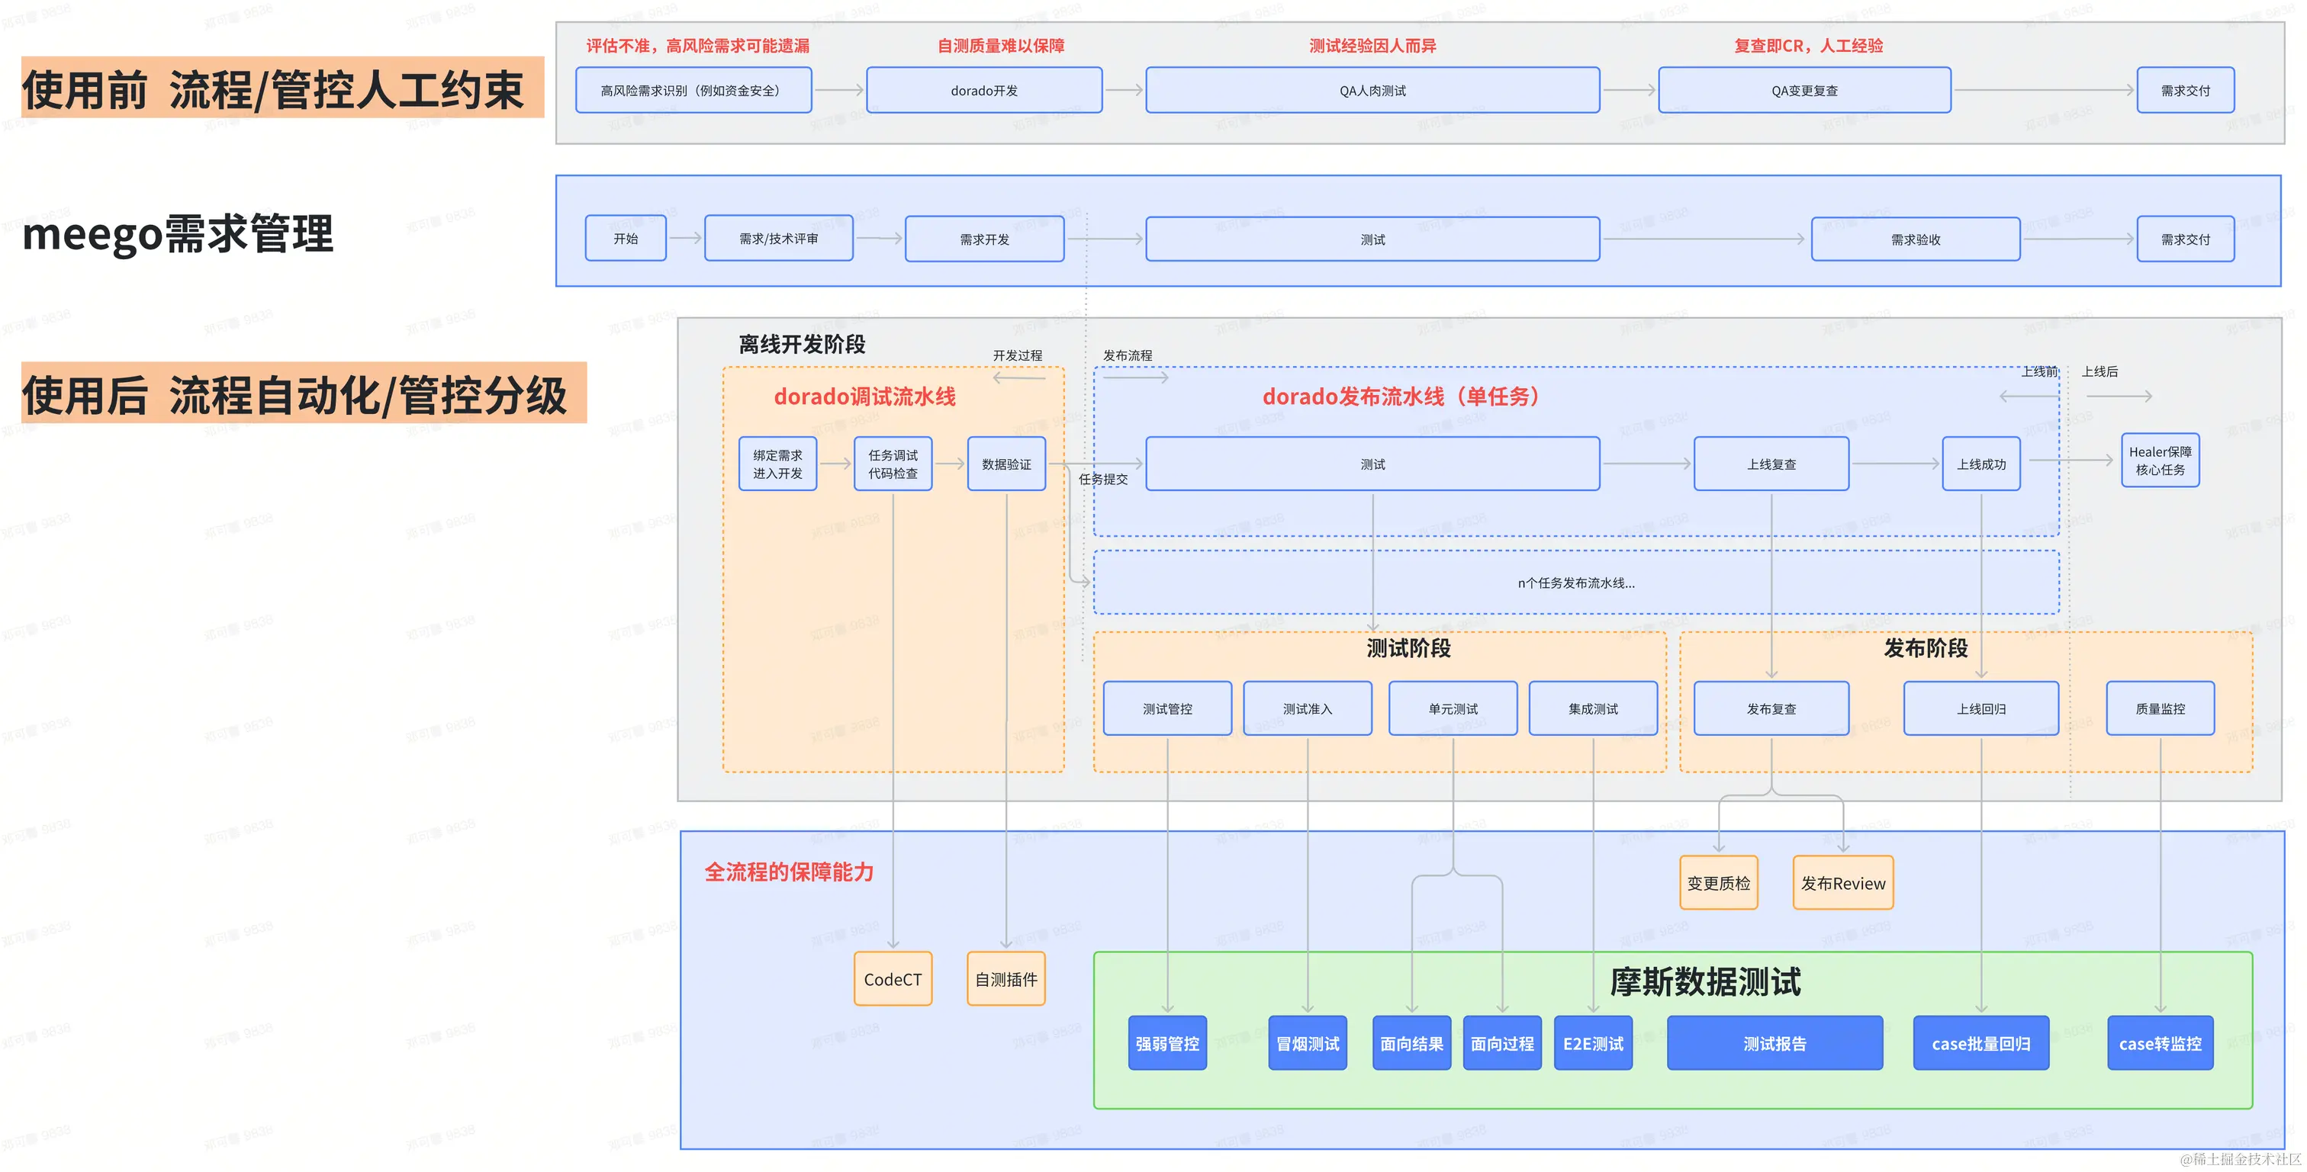
Task: Select the 冒烟测试 block
Action: click(x=1307, y=1043)
